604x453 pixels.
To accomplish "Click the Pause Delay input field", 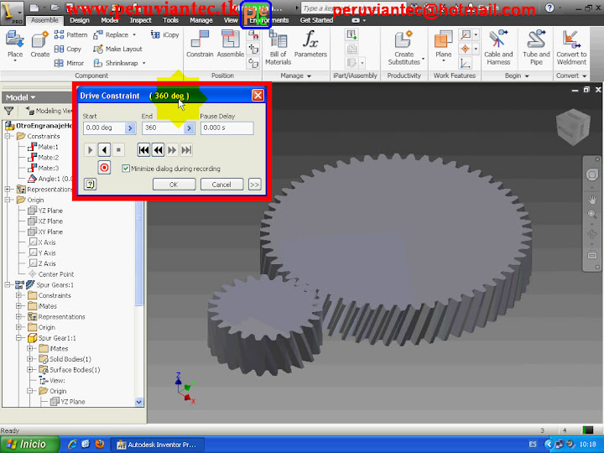I will click(x=226, y=128).
